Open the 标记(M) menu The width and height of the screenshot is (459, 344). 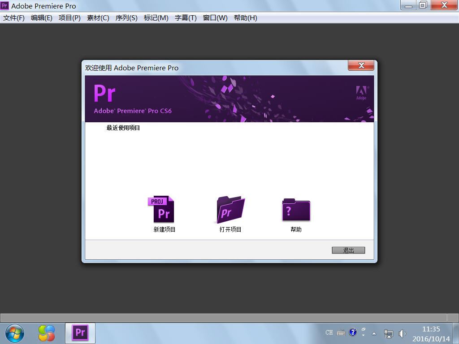(156, 18)
